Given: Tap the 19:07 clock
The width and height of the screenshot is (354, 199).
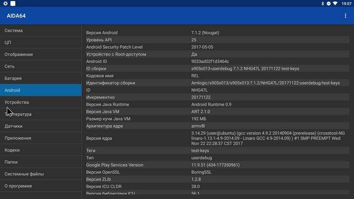Looking at the screenshot, I should tap(346, 4).
